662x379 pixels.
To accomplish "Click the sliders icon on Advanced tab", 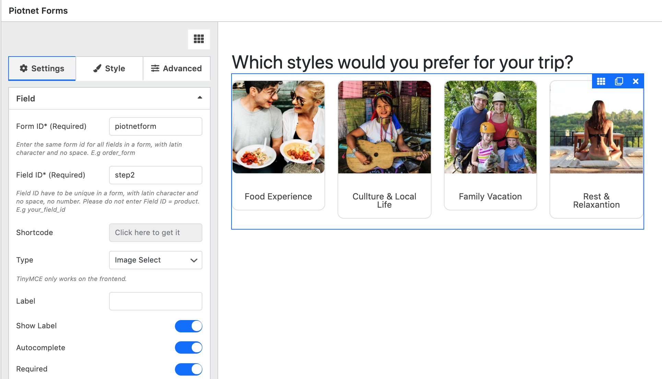I will 155,68.
